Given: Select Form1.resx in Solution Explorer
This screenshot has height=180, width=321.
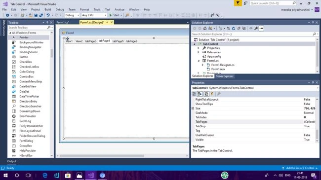Looking at the screenshot, I should [x=218, y=69].
